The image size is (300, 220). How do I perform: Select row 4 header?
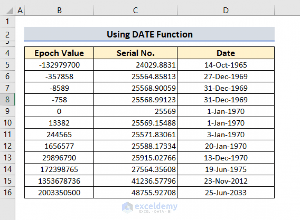(x=7, y=53)
